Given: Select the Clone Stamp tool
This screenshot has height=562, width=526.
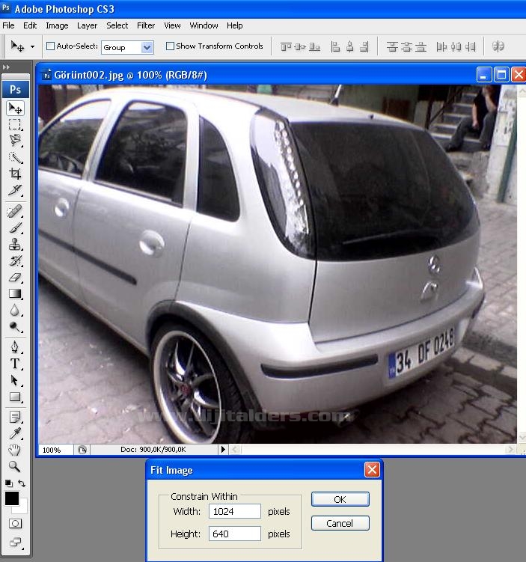Looking at the screenshot, I should tap(15, 245).
